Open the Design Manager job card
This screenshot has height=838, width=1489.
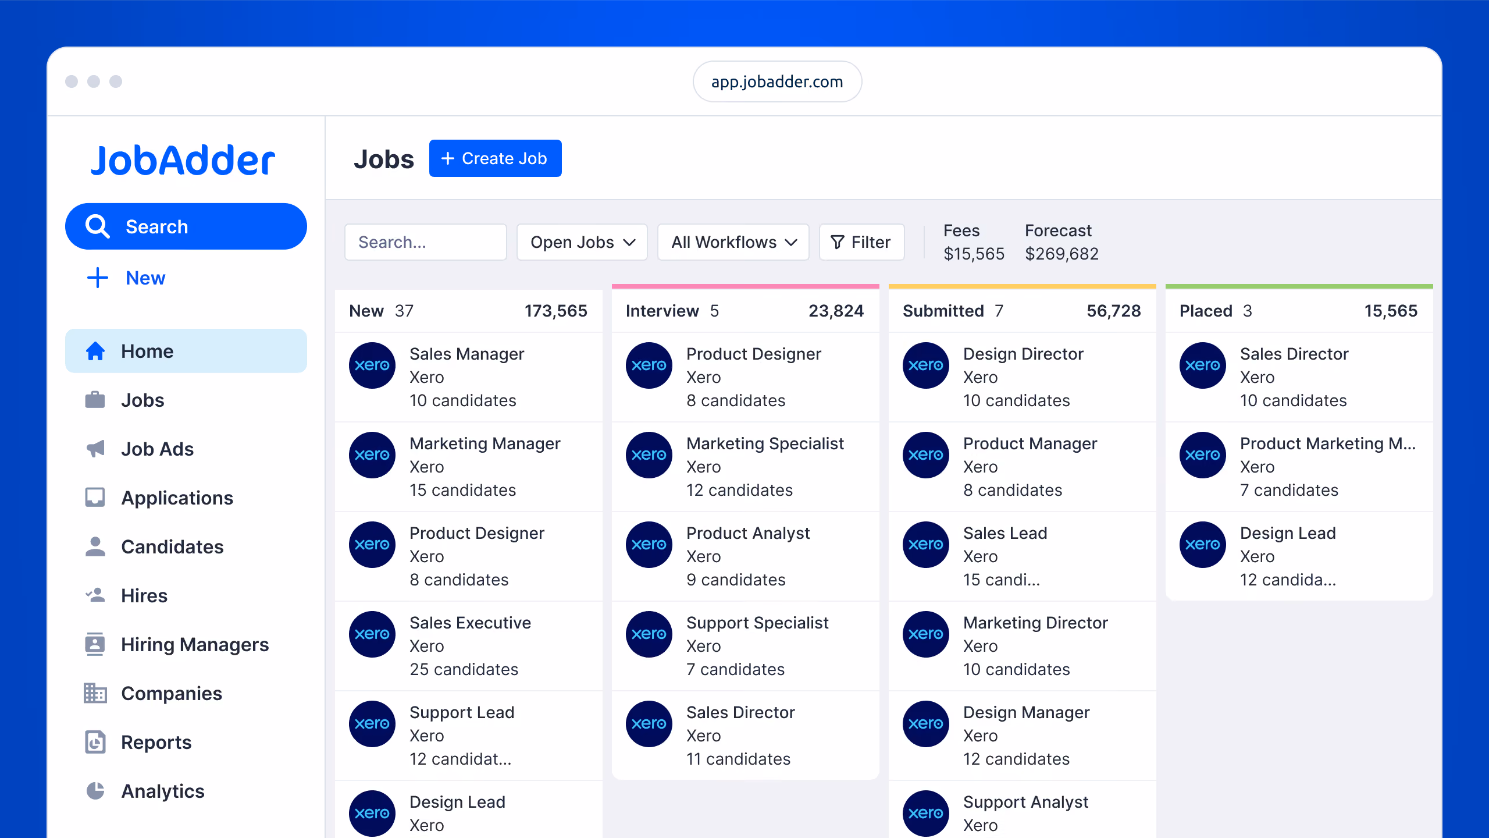(x=1023, y=736)
